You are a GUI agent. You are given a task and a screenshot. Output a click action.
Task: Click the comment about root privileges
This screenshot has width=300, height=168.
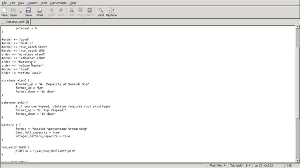(63, 106)
